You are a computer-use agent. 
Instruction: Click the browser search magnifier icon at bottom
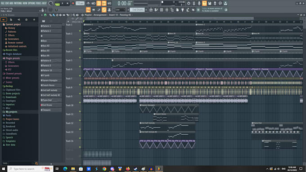(36, 163)
